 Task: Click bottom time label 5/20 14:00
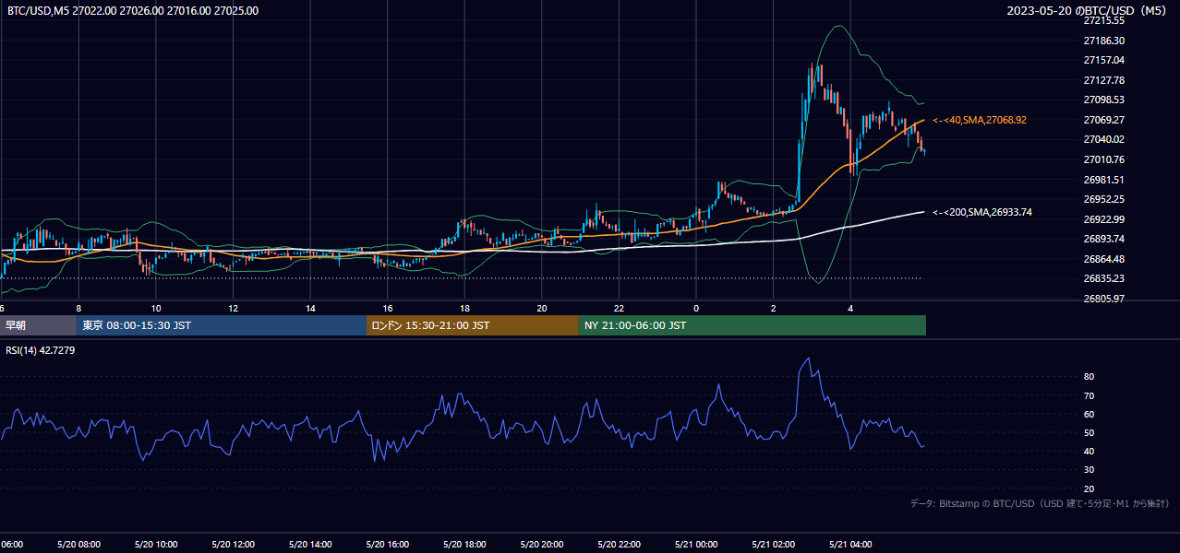(310, 545)
